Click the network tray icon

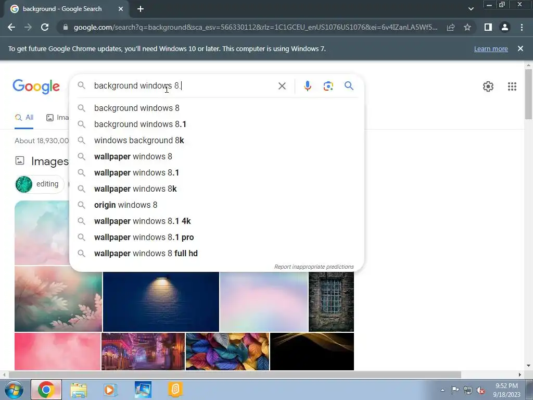point(468,391)
